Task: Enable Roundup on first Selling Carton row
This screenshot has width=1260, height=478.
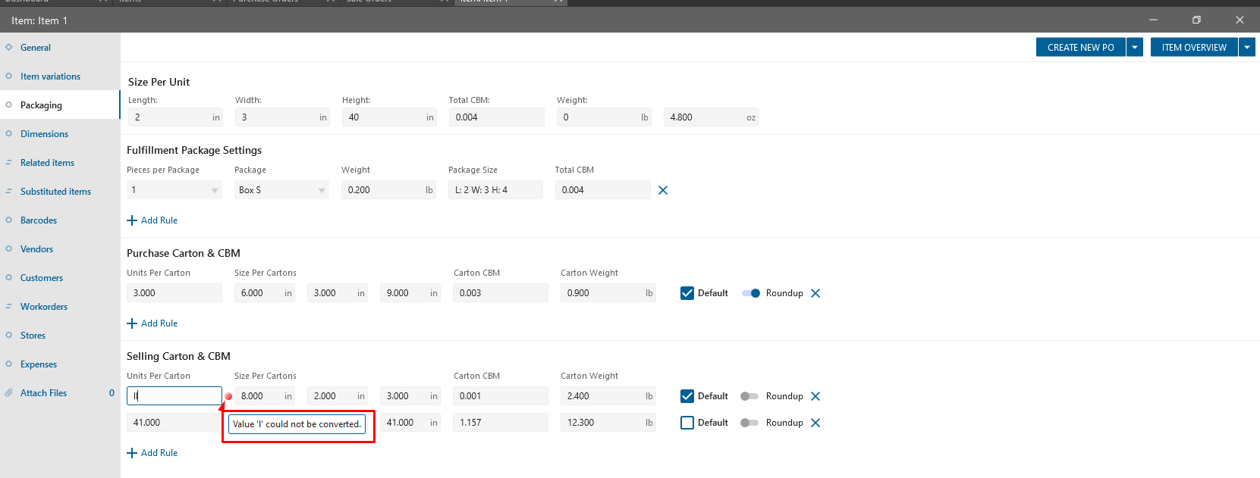Action: point(749,396)
